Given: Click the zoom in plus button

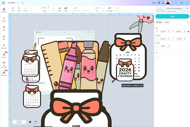Looking at the screenshot, I should (x=24, y=122).
